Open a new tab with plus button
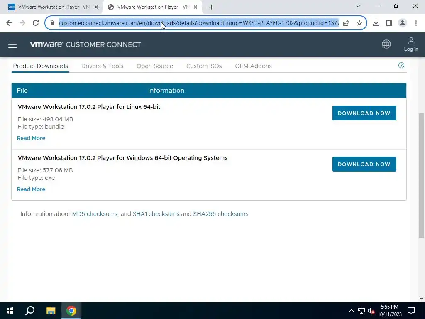 click(x=211, y=7)
